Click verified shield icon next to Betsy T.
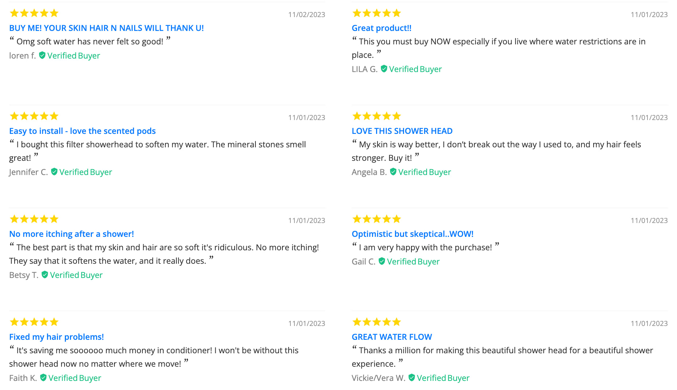 tap(45, 275)
